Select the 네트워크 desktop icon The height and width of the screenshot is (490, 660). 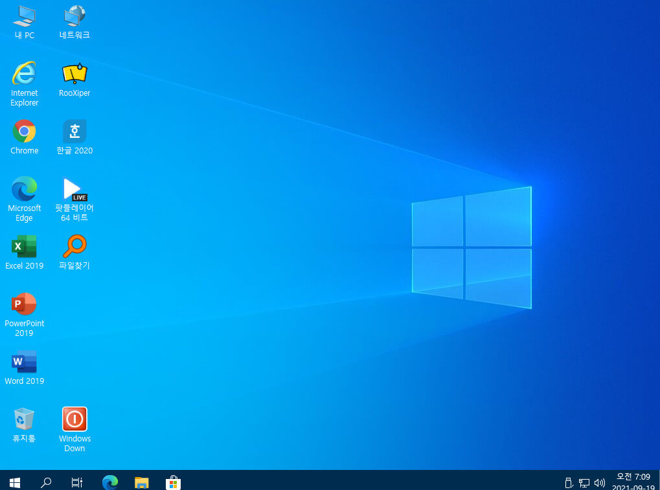[x=74, y=23]
